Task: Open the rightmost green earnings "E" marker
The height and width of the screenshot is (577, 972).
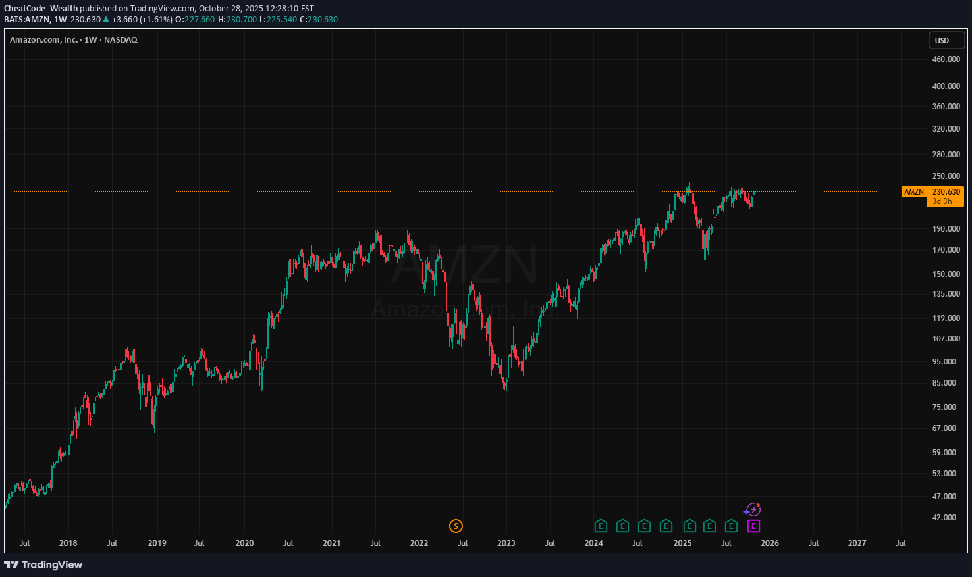Action: pyautogui.click(x=731, y=526)
